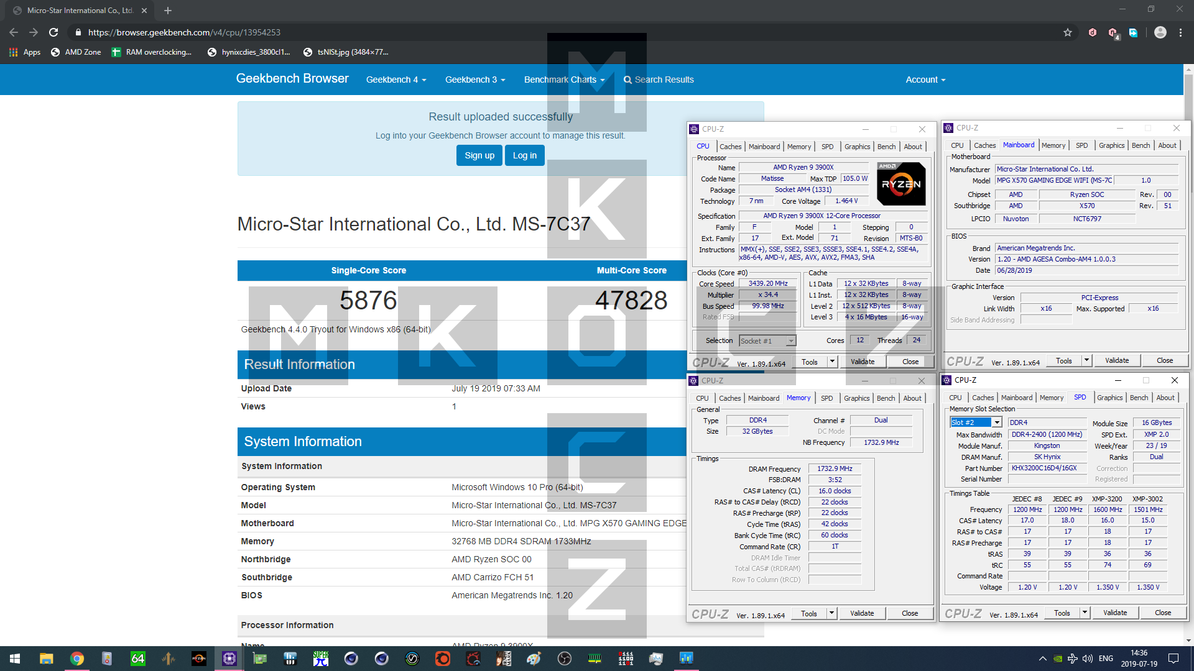Viewport: 1194px width, 671px height.
Task: Open Chrome profile avatar
Action: tap(1160, 32)
